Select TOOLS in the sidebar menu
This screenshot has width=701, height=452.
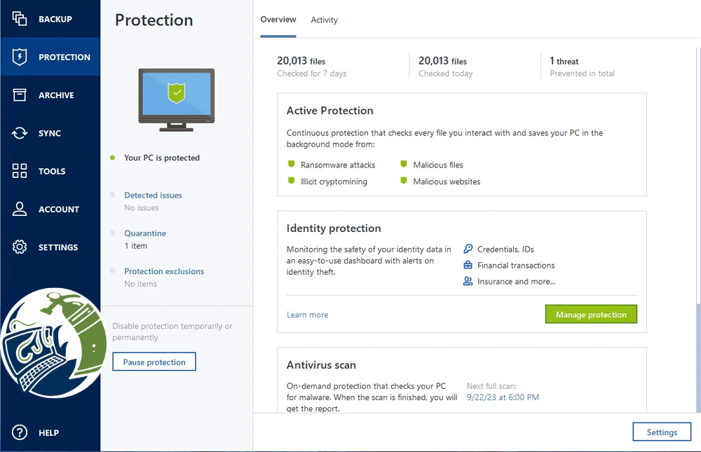[x=52, y=171]
